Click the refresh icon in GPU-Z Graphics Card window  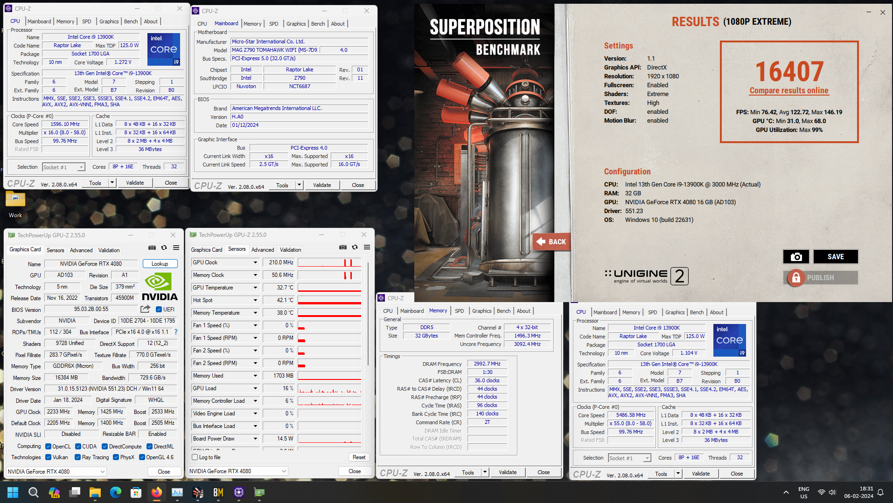click(164, 248)
